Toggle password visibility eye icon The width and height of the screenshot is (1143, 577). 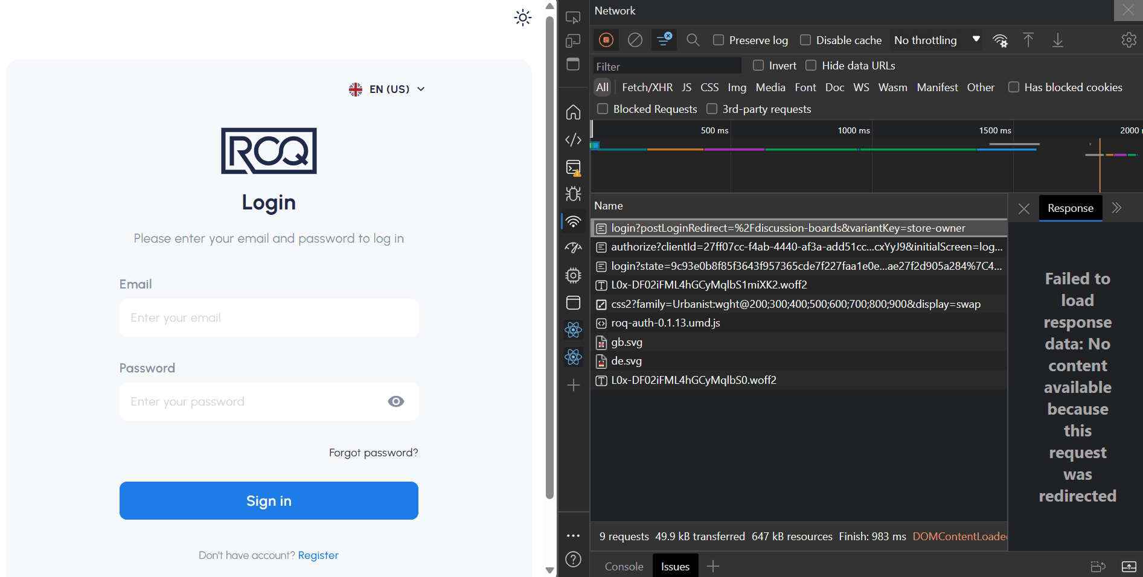(x=396, y=401)
